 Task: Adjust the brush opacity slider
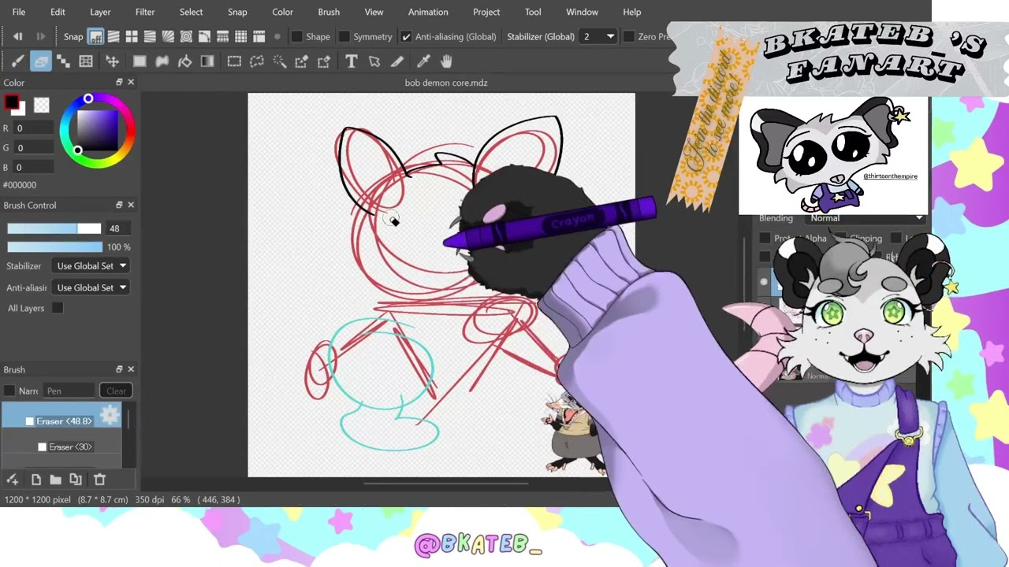(x=54, y=246)
